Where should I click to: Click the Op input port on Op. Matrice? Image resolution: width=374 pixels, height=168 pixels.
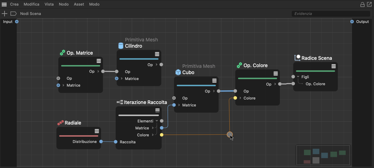[x=58, y=78]
